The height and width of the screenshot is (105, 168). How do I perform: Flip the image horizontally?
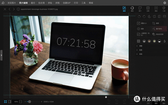(159, 17)
